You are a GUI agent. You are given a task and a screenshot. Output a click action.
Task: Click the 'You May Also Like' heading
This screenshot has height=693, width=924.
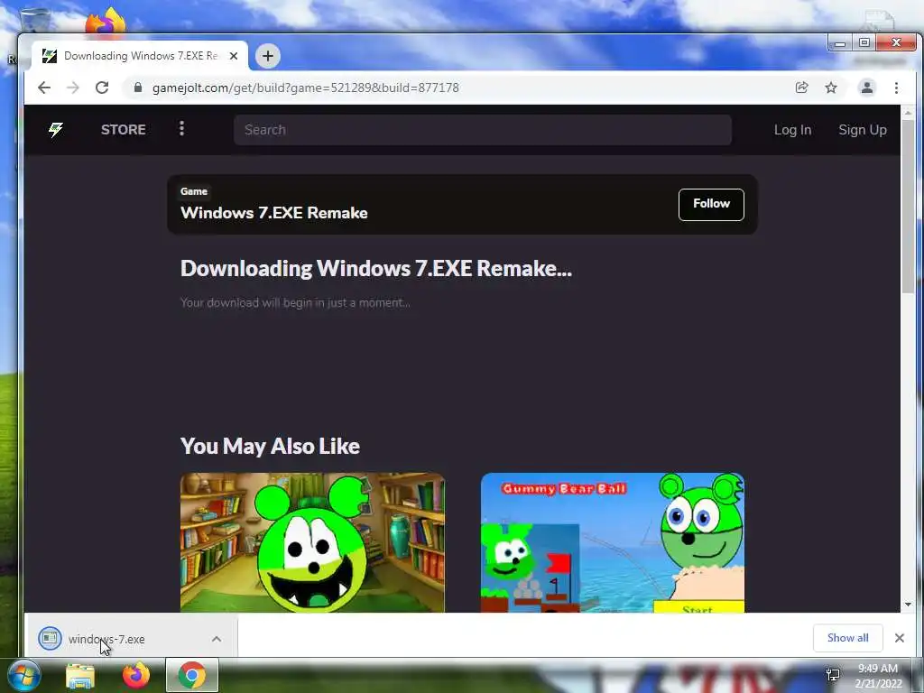(270, 446)
